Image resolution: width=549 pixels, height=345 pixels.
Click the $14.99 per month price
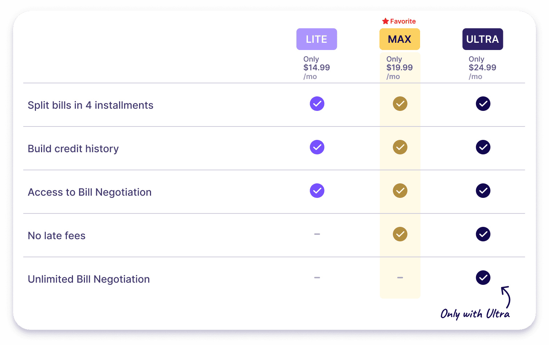[317, 67]
